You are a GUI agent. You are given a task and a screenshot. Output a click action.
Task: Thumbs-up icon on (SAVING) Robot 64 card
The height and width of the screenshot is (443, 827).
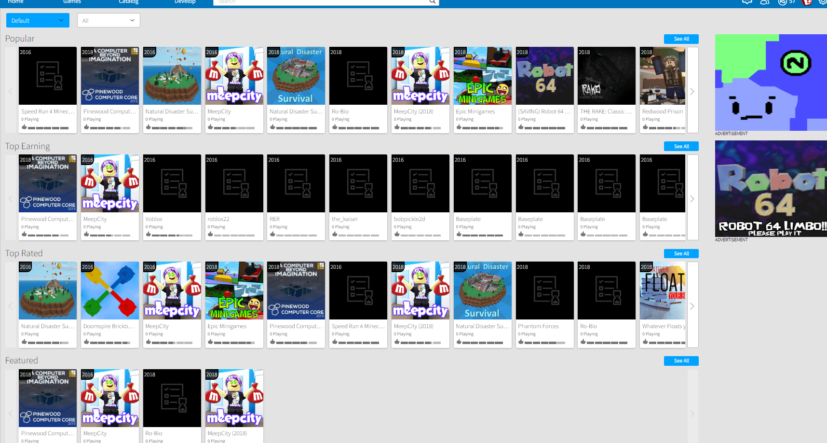521,127
